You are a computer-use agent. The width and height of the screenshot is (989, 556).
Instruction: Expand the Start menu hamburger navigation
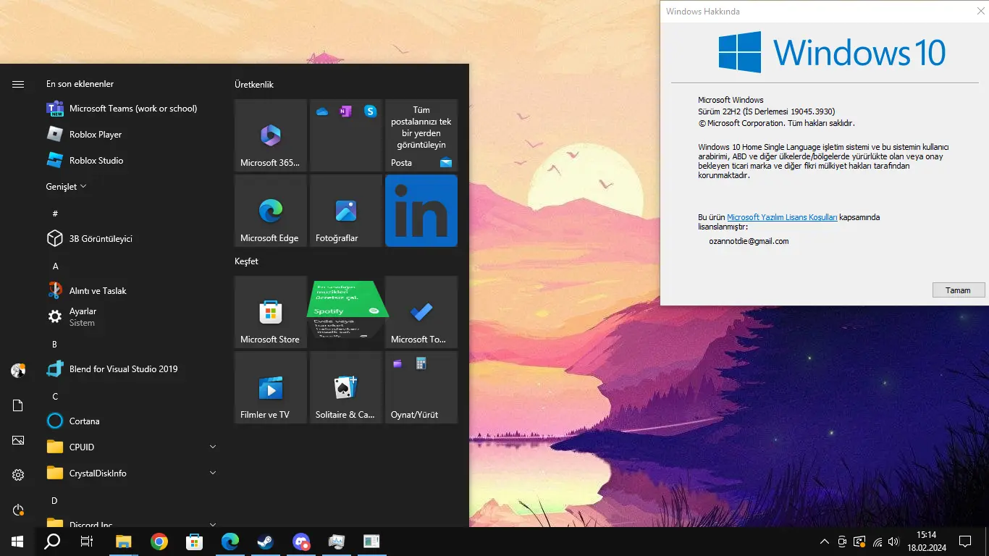[x=18, y=84]
